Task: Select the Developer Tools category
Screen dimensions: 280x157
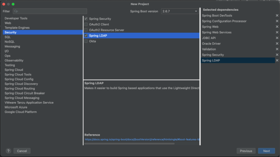Action: 16,18
